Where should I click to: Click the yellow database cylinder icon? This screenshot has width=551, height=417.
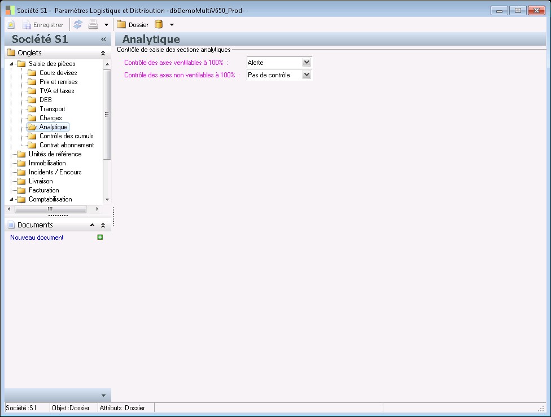click(159, 25)
